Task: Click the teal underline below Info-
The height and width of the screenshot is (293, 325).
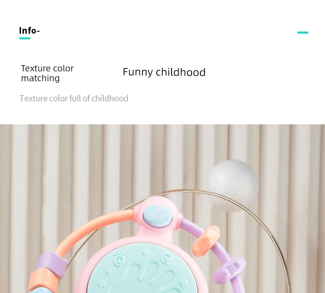Action: tap(25, 38)
